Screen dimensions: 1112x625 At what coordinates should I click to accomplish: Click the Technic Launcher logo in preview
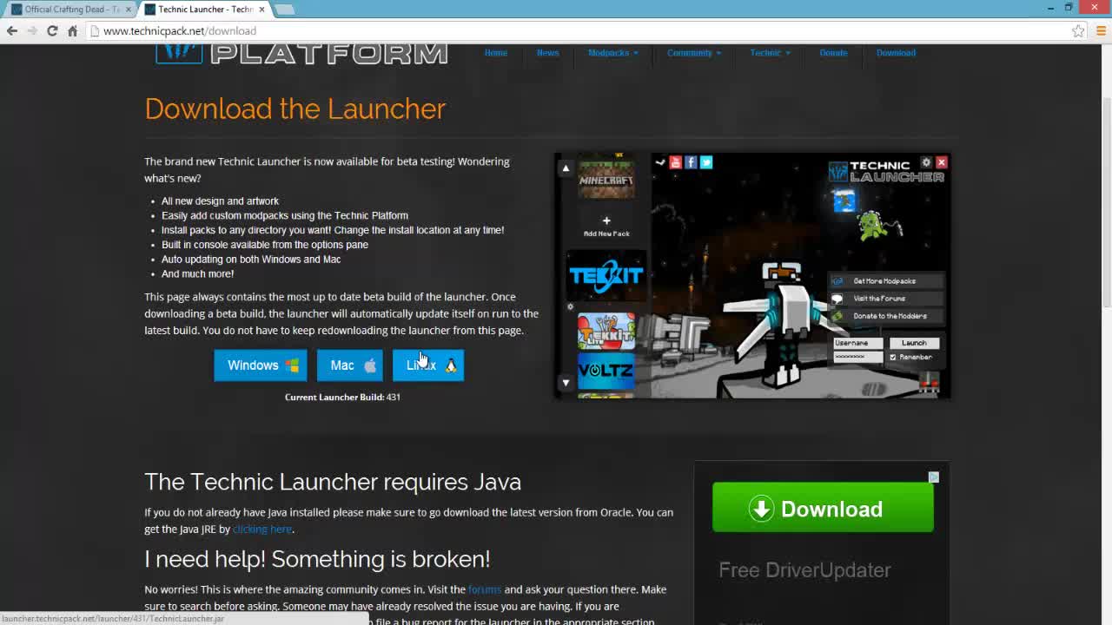pyautogui.click(x=886, y=171)
